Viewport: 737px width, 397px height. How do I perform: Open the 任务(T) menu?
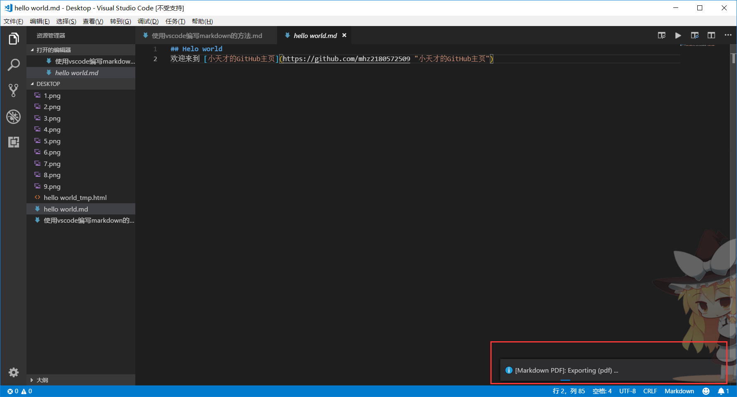tap(175, 21)
